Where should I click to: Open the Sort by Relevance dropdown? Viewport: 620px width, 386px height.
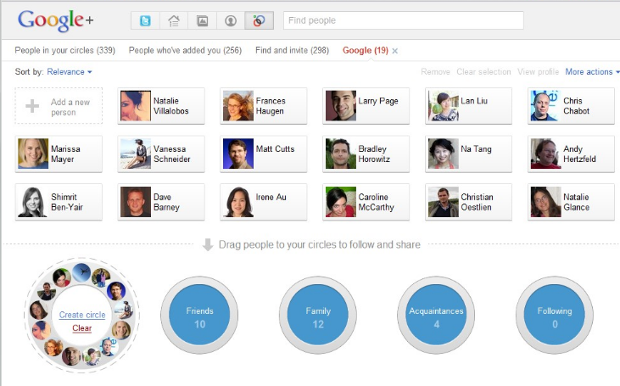coord(70,72)
